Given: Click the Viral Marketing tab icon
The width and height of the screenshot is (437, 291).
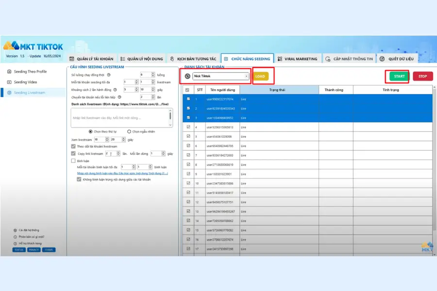Looking at the screenshot, I should (x=280, y=59).
